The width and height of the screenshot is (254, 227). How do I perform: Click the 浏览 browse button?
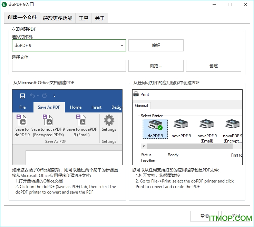[x=156, y=66]
